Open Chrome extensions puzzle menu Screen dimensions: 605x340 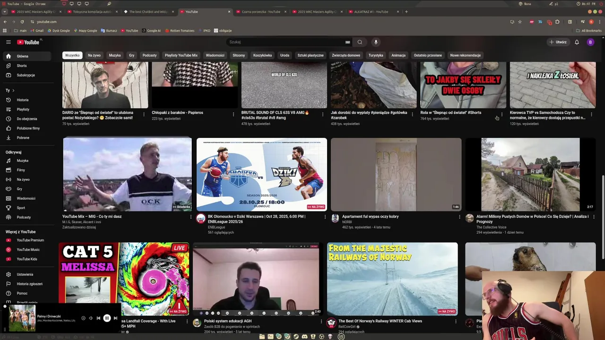point(557,22)
